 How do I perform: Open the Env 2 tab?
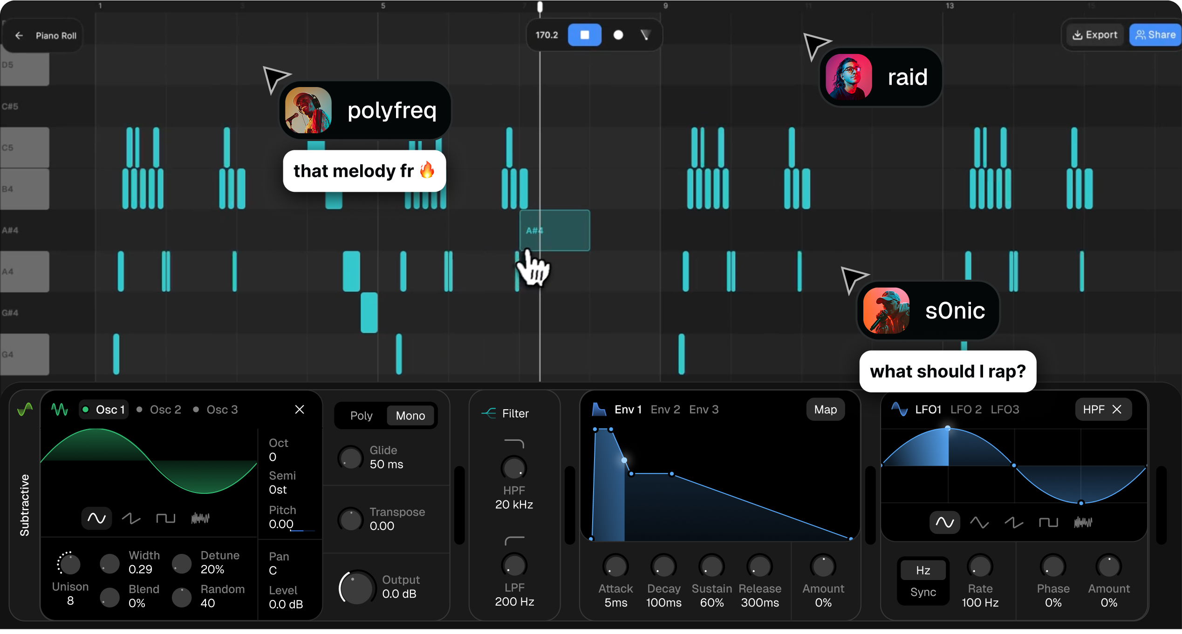665,409
